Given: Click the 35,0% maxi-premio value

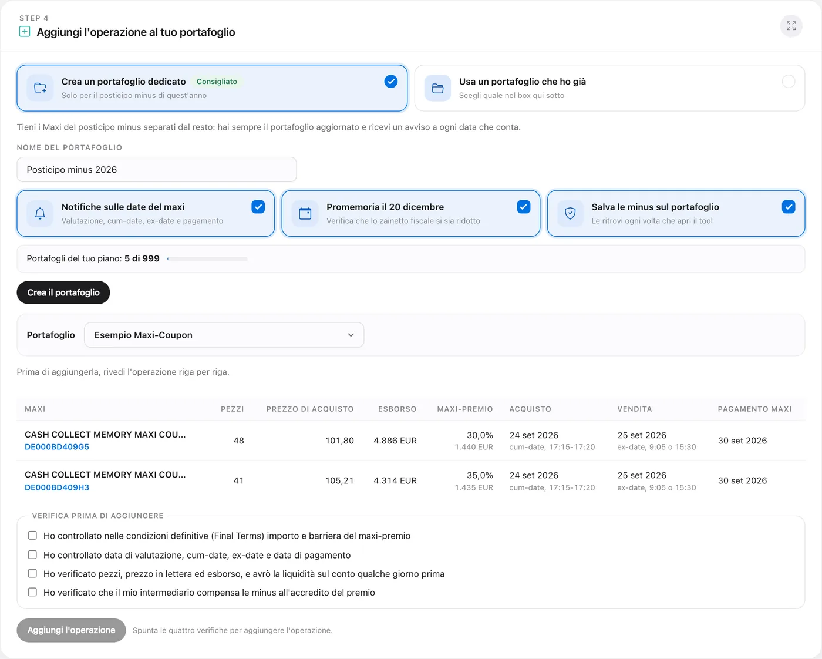Looking at the screenshot, I should click(x=480, y=475).
